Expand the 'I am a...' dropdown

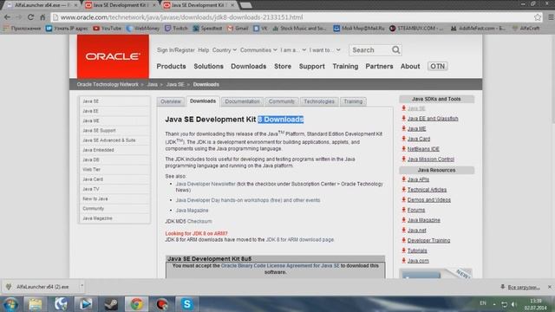(293, 50)
